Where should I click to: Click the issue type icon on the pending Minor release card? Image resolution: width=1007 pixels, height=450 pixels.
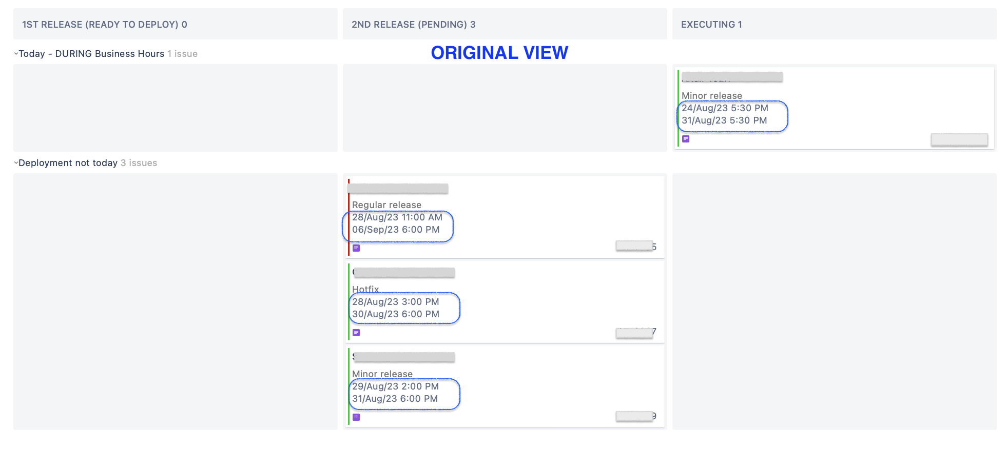[x=357, y=417]
